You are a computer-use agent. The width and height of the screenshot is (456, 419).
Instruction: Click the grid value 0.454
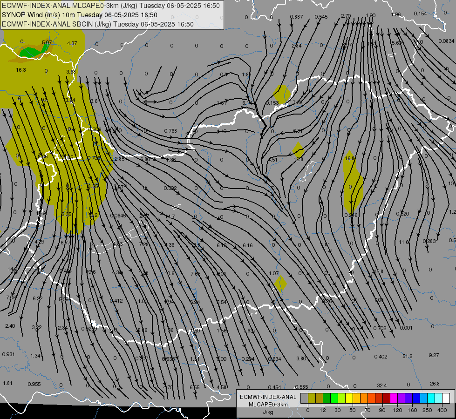[274, 387]
